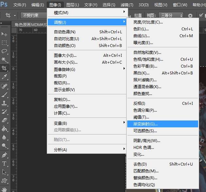Open the 3D(D) menu
Image resolution: width=206 pixels, height=192 pixels.
pos(144,5)
